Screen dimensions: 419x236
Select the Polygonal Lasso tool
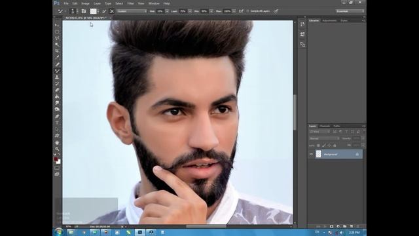coord(57,38)
